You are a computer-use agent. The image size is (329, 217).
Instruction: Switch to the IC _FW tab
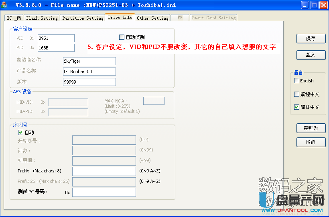(14, 18)
